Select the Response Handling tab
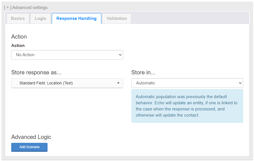The height and width of the screenshot is (161, 254). point(76,18)
